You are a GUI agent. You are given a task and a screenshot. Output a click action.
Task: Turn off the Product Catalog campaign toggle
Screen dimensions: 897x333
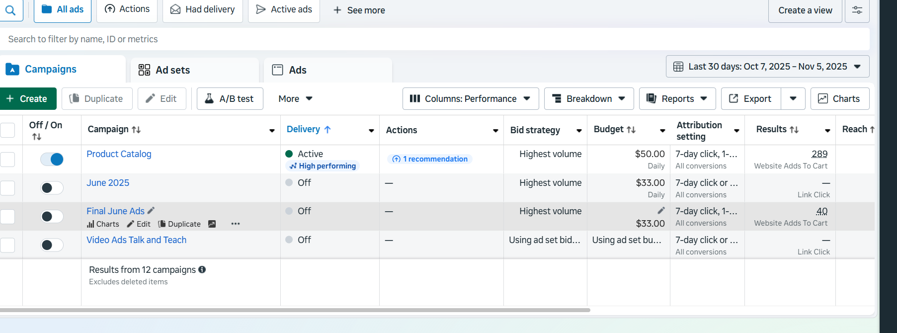click(52, 159)
